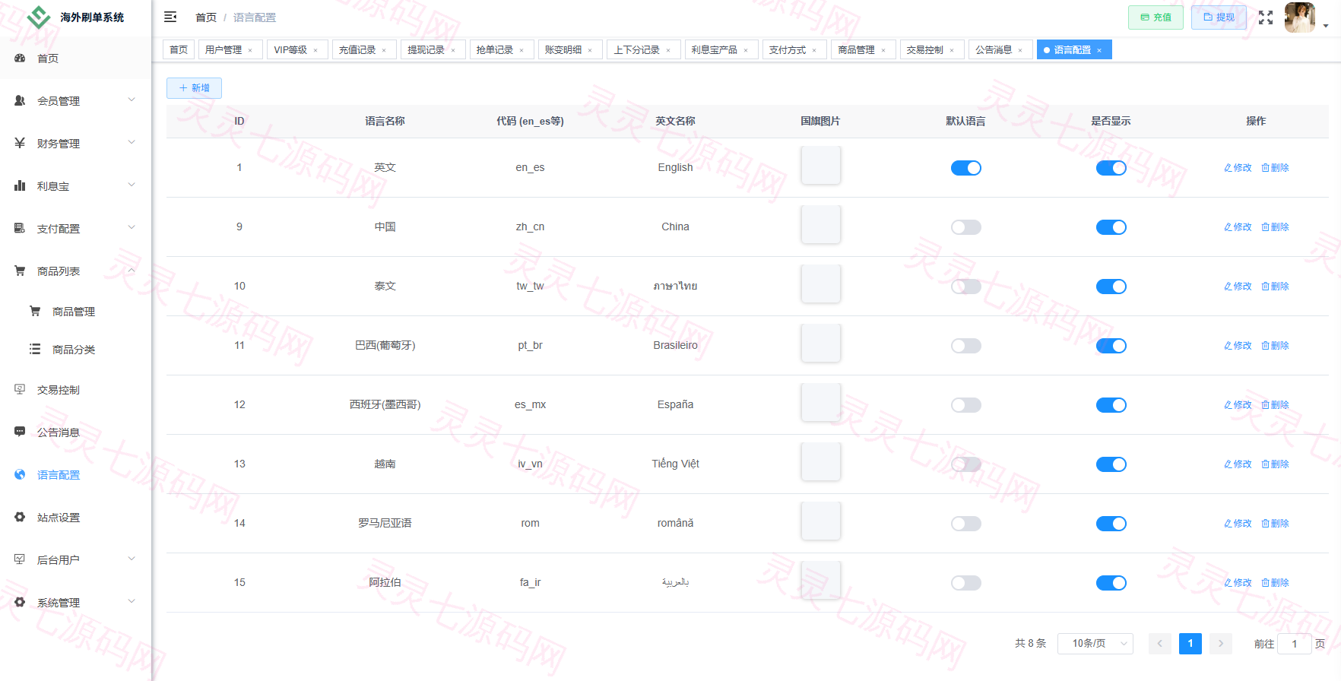Collapse the sidebar with the hamburger icon
Viewport: 1341px width, 681px height.
(x=170, y=17)
